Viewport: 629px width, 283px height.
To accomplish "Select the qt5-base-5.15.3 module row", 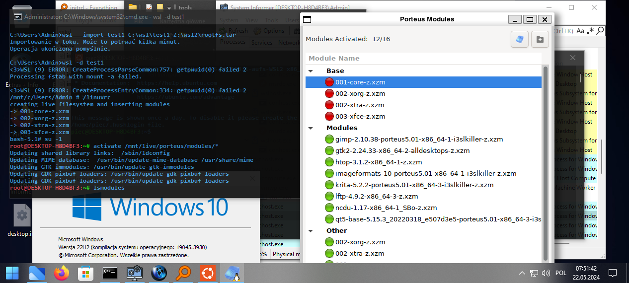I will (423, 219).
